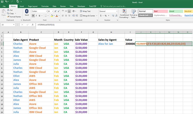Middle align cell contents
This screenshot has height=114, width=193.
tap(66, 11)
